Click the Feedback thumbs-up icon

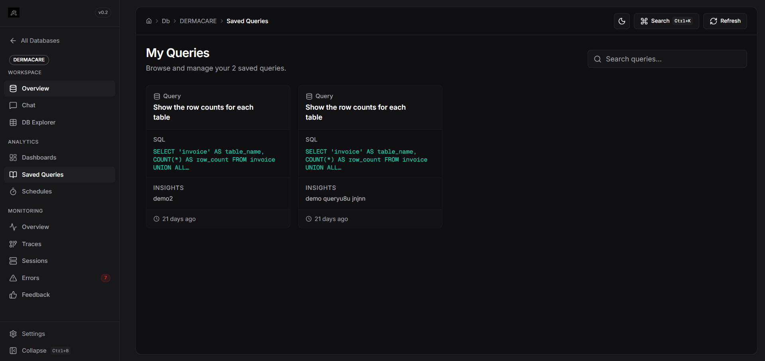pyautogui.click(x=13, y=295)
